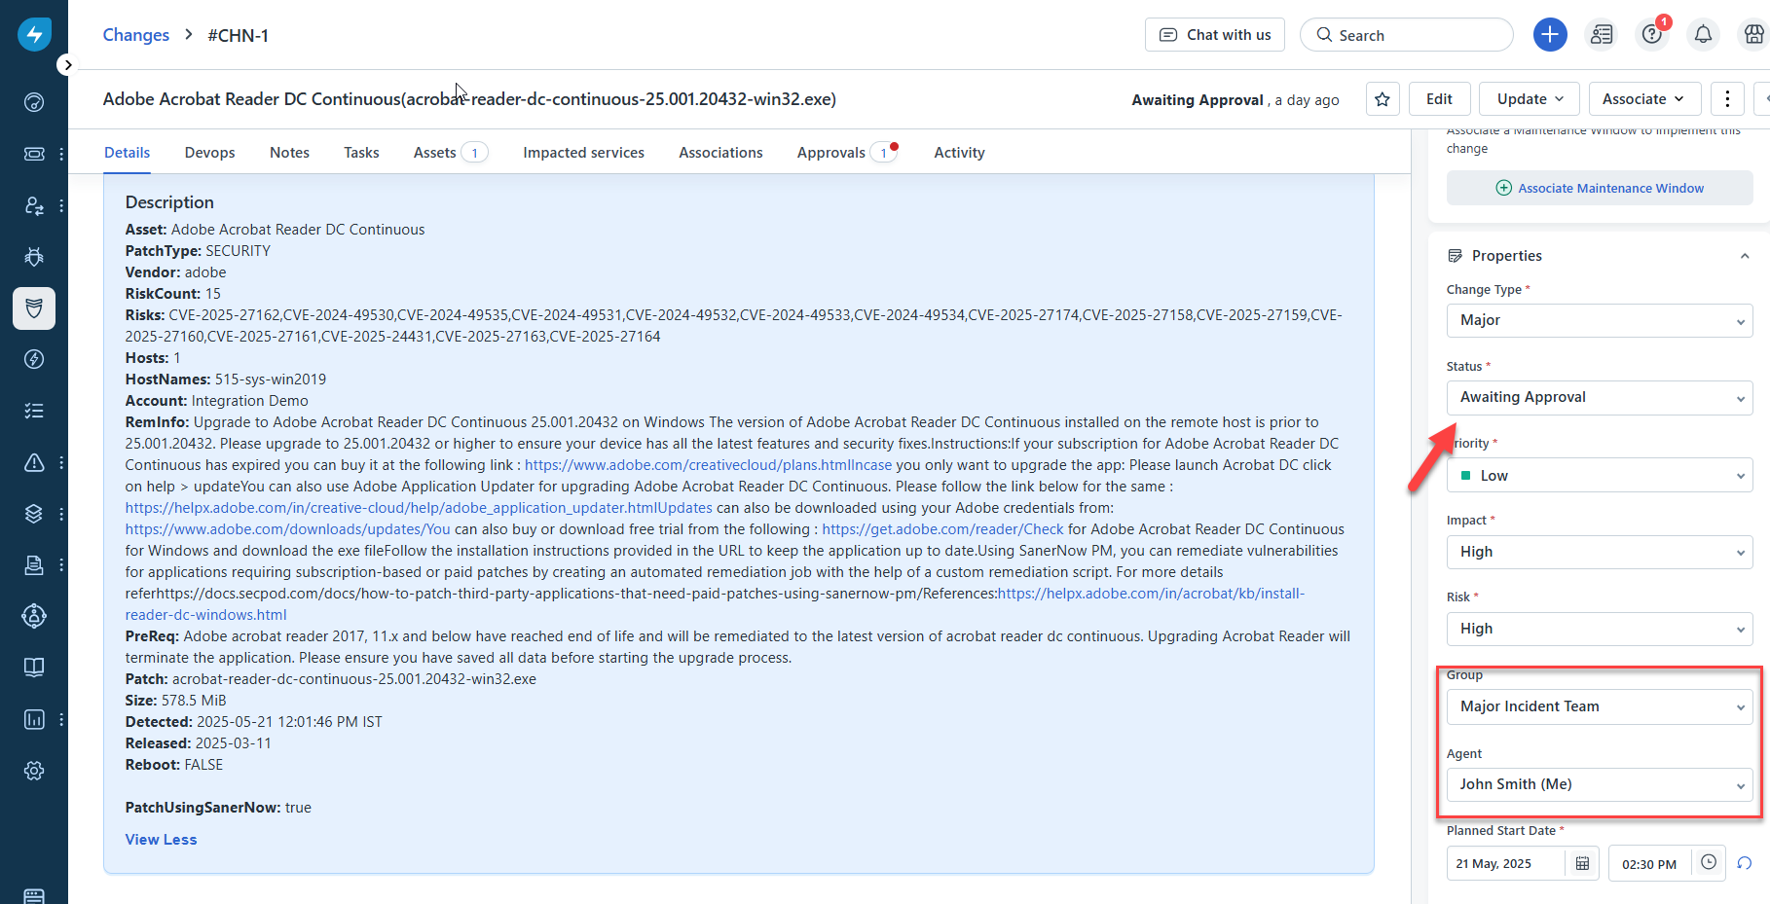Switch to the Notes tab
This screenshot has width=1770, height=904.
pos(289,153)
